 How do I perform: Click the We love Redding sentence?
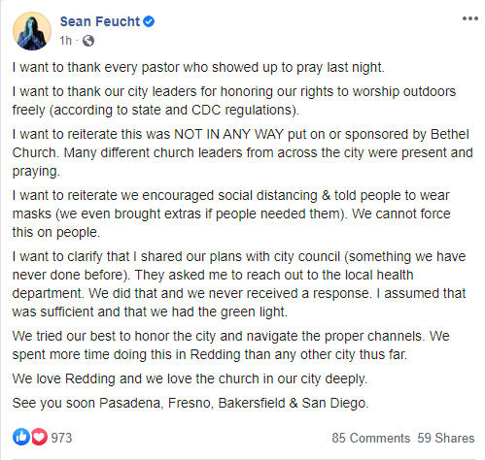point(190,378)
